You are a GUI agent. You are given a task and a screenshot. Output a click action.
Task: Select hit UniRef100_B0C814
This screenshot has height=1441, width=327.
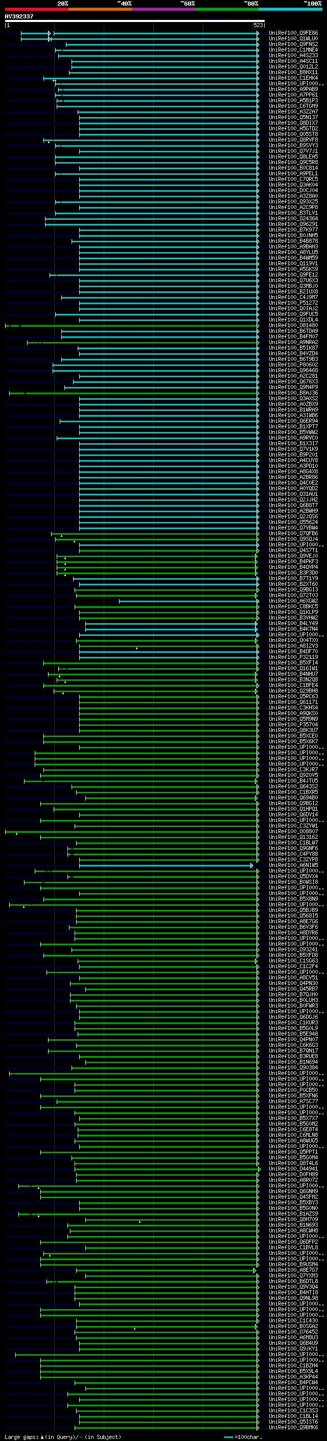(293, 168)
